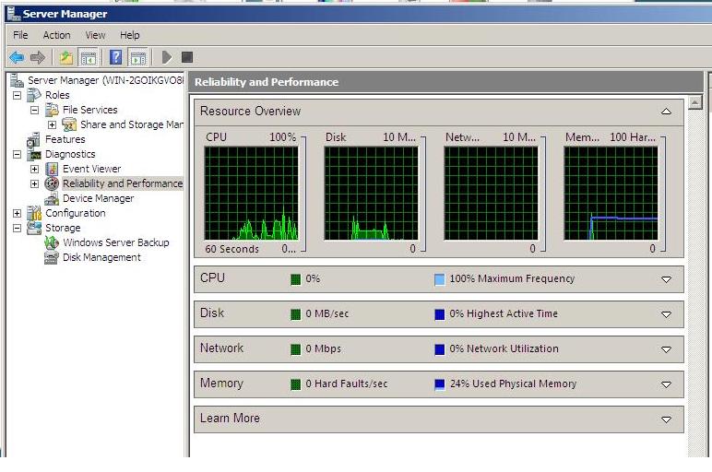Click the Up one level folder icon
The image size is (712, 472).
pyautogui.click(x=66, y=58)
